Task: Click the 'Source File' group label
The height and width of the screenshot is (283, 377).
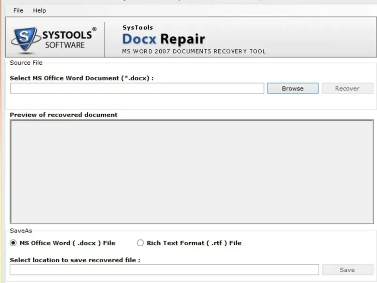Action: click(26, 63)
